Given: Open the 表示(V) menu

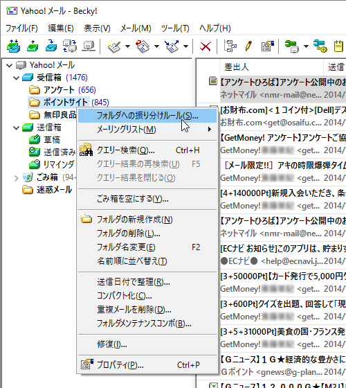Looking at the screenshot, I should pyautogui.click(x=97, y=28).
